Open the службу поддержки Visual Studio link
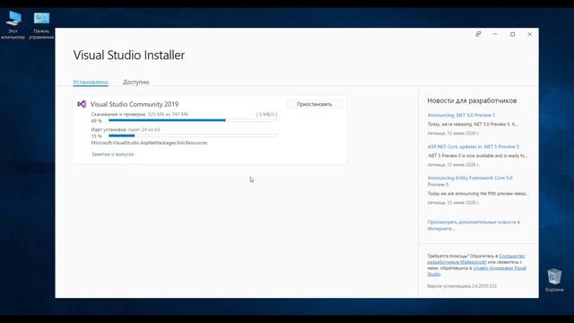Screen dimensions: 574x323 [476, 271]
